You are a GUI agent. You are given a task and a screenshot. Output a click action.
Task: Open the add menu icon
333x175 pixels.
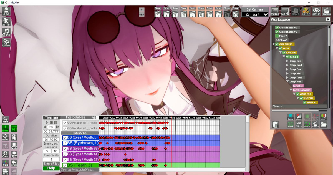6,11
